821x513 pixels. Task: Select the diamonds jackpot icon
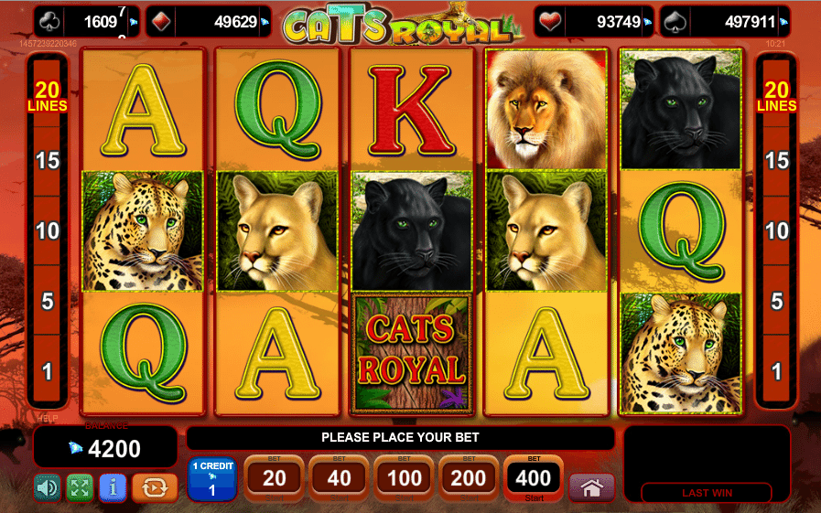click(161, 22)
